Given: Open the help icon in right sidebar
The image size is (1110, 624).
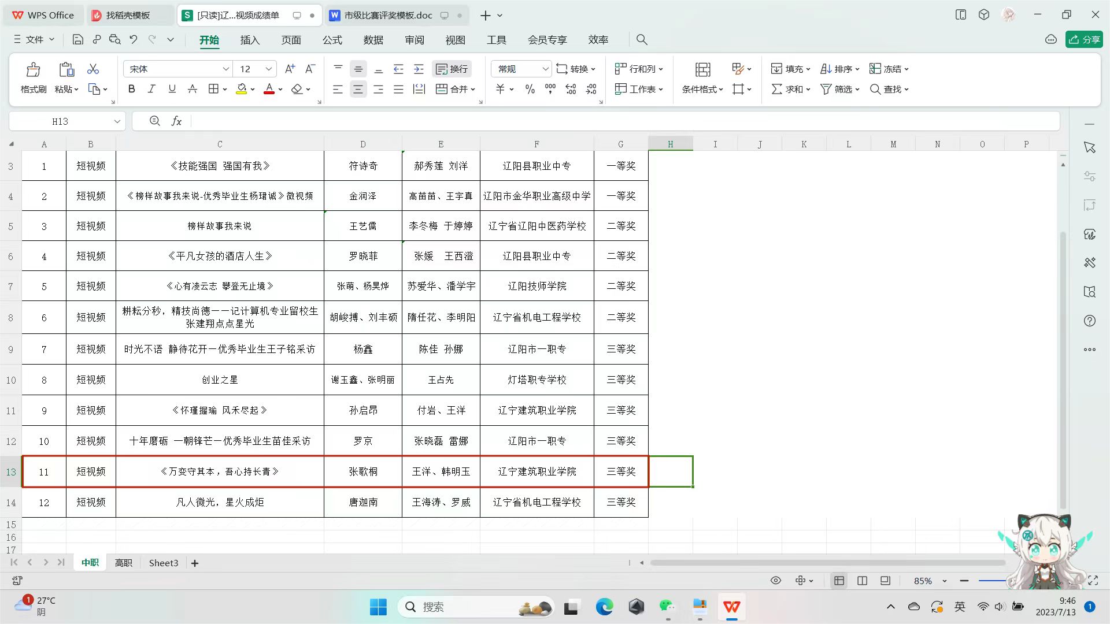Looking at the screenshot, I should point(1090,321).
